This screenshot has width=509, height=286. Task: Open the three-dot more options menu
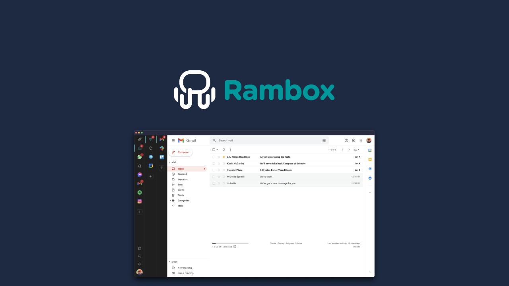pyautogui.click(x=230, y=149)
